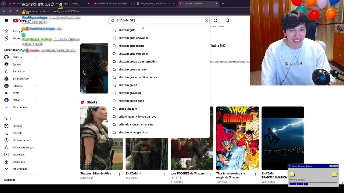The image size is (344, 193).
Task: Reload the current page
Action: (x=17, y=11)
